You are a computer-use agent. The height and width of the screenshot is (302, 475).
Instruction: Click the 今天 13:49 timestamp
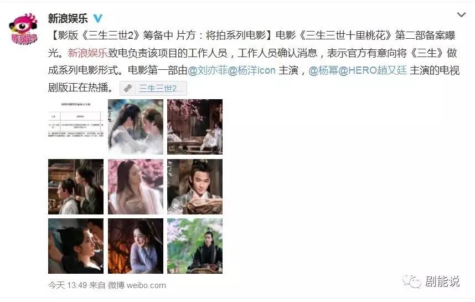tap(68, 285)
